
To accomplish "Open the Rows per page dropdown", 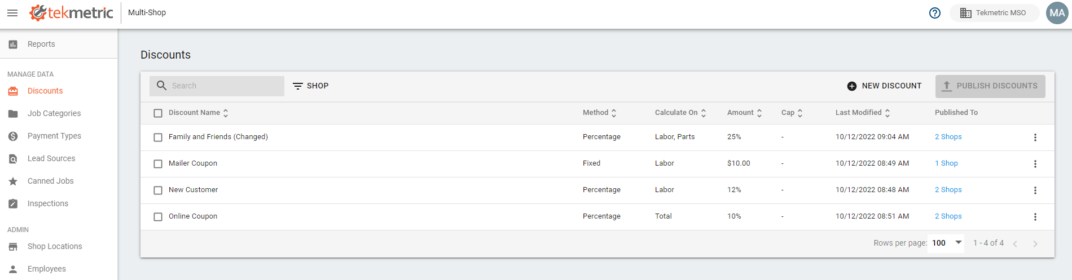I will [947, 243].
